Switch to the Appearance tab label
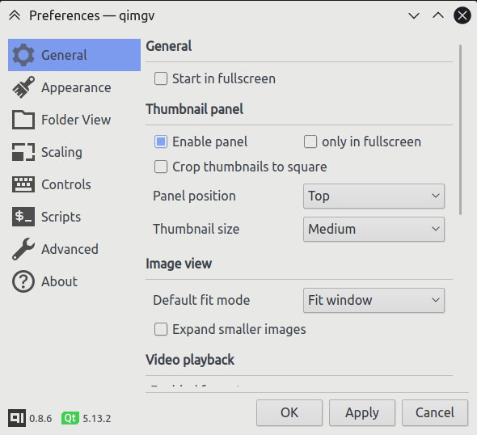 76,87
